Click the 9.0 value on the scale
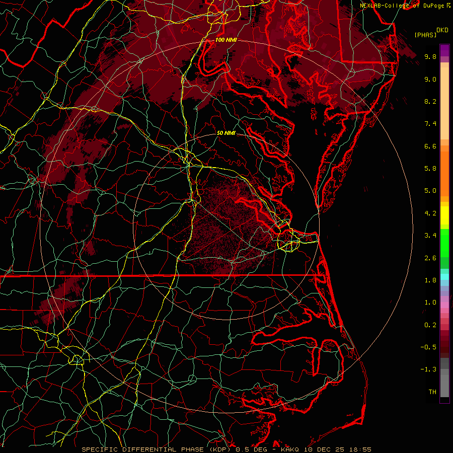The height and width of the screenshot is (453, 453). tap(430, 79)
